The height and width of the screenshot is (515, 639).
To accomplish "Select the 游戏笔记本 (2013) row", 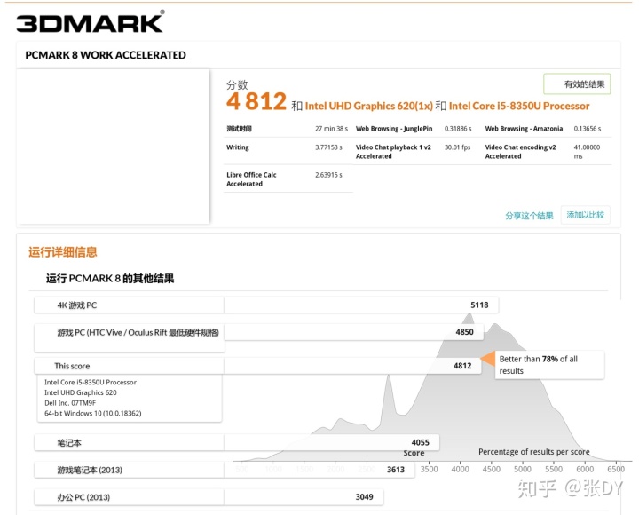I will (x=225, y=470).
